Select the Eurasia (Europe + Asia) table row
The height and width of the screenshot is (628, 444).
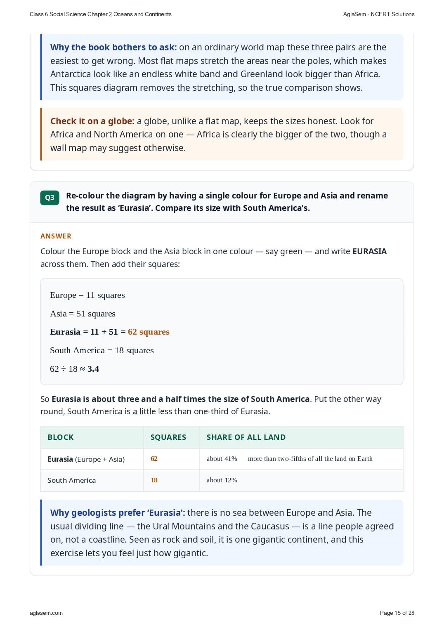click(x=222, y=459)
